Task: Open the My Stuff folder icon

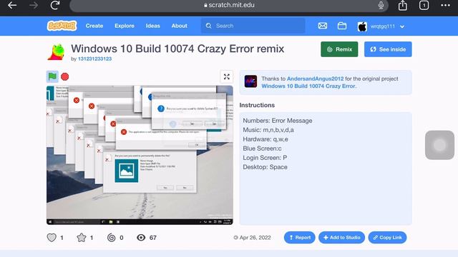Action: 342,26
